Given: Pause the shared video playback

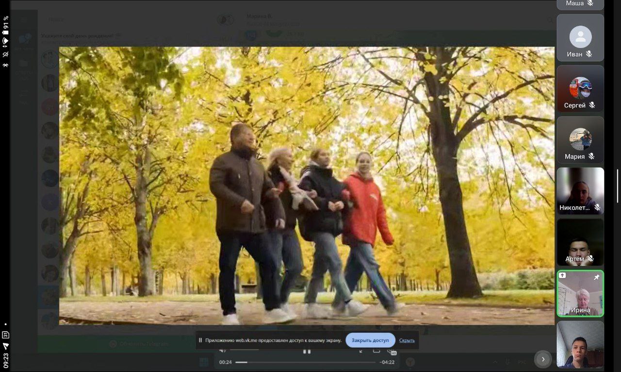Looking at the screenshot, I should [307, 351].
